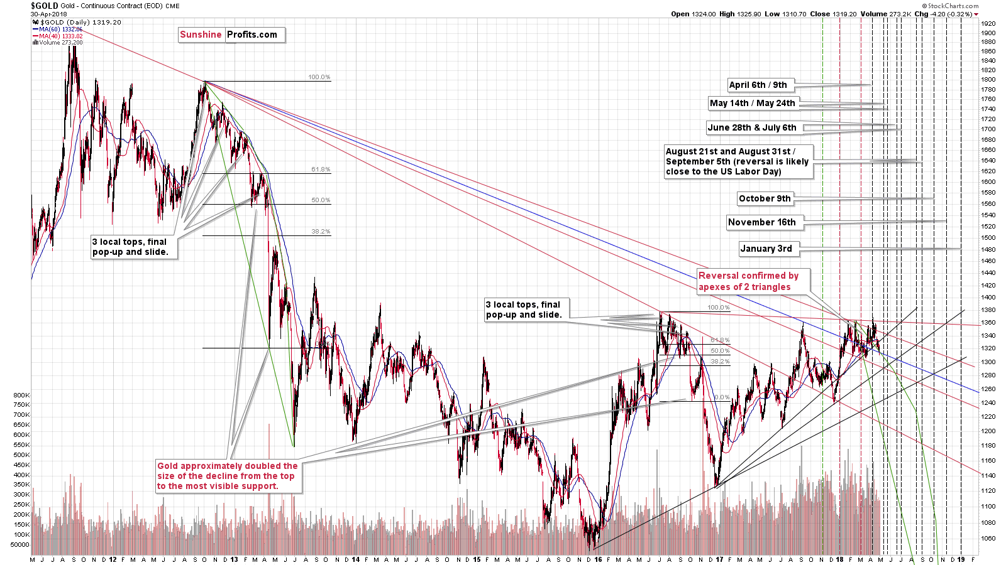Click the candlestick icon beside $GOLD (Daily) legend

pyautogui.click(x=35, y=22)
